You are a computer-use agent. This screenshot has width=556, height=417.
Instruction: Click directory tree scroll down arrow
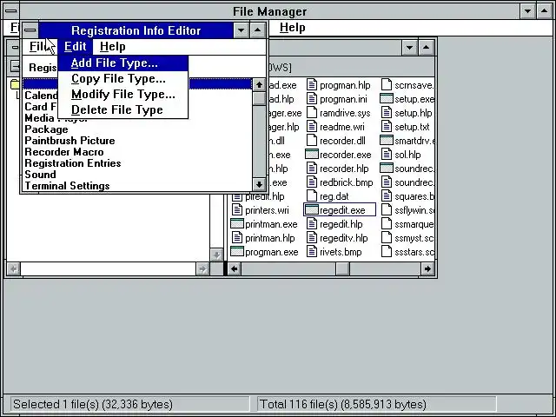216,255
